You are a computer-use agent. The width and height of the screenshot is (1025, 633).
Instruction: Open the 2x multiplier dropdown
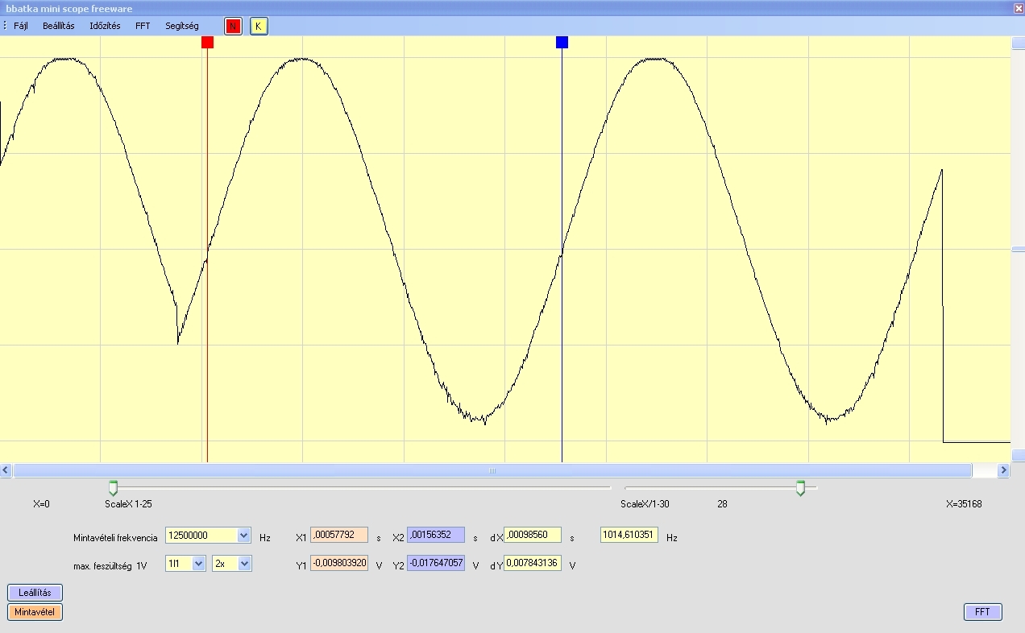click(x=245, y=564)
